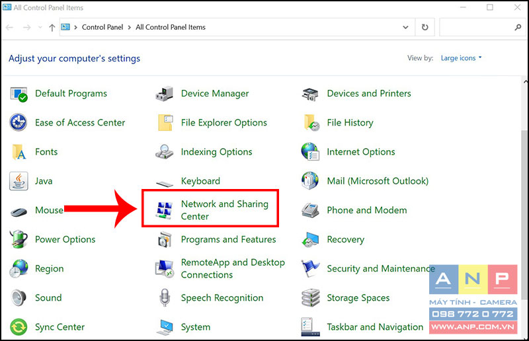Click the Phone and Modem link text
The image size is (529, 341).
[x=367, y=210]
